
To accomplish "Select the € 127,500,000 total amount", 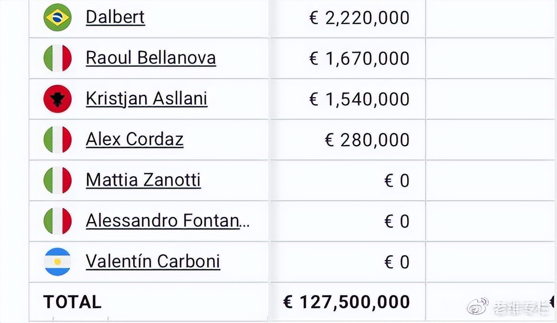I will [346, 302].
